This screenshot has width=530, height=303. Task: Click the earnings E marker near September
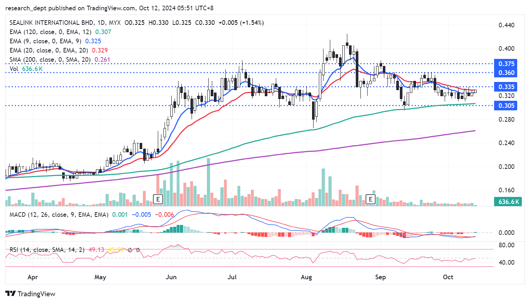(370, 199)
